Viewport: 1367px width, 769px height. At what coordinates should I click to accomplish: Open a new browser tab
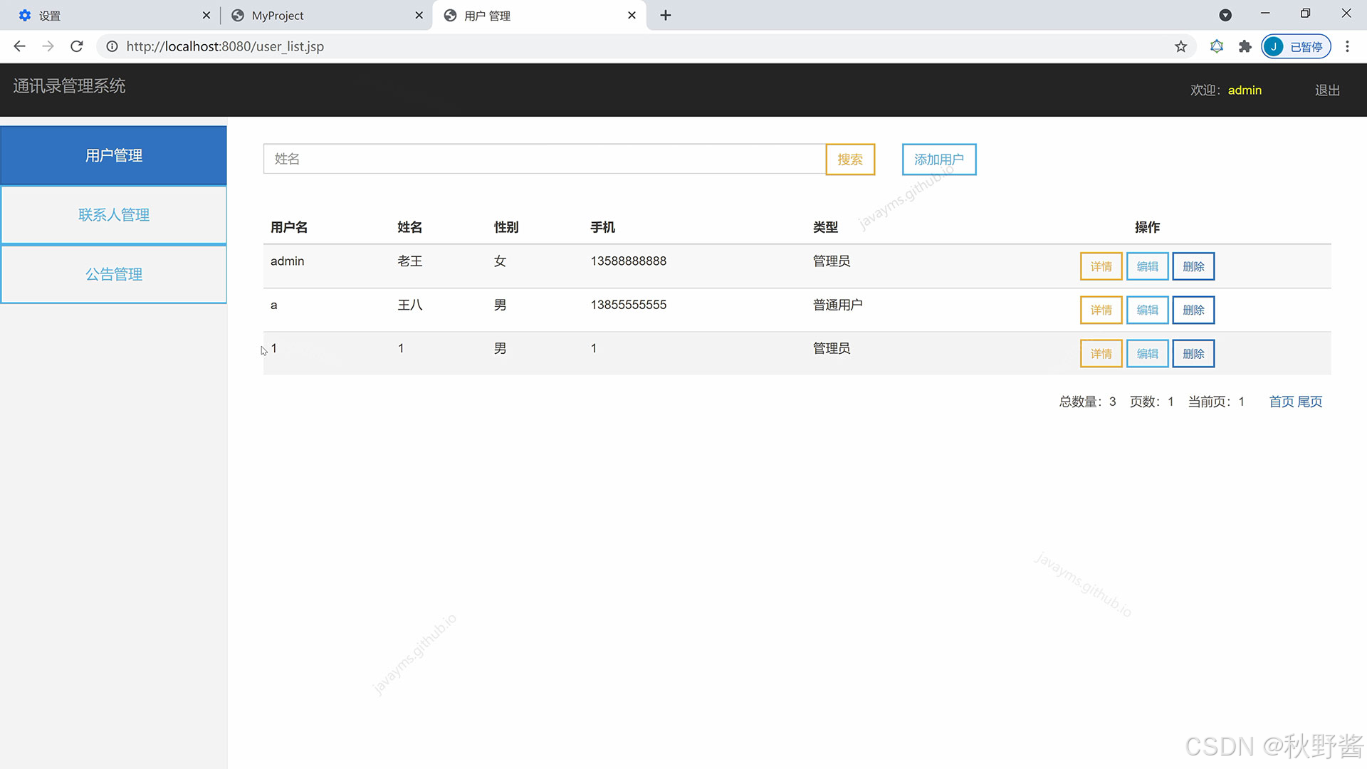point(665,15)
